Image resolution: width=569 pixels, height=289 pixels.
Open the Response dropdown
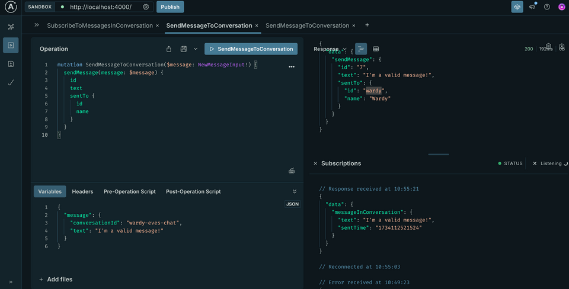click(x=330, y=49)
